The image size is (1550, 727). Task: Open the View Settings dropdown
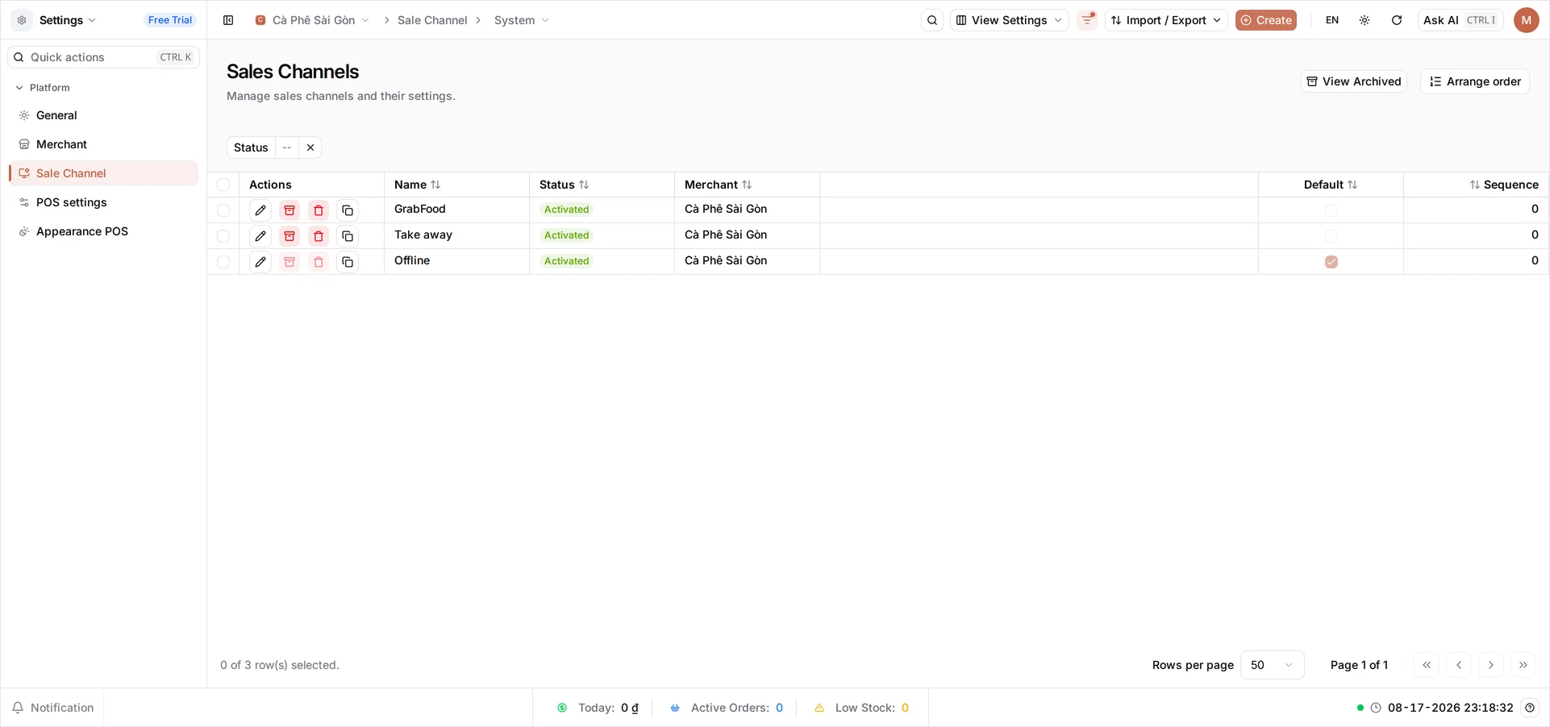(1009, 20)
